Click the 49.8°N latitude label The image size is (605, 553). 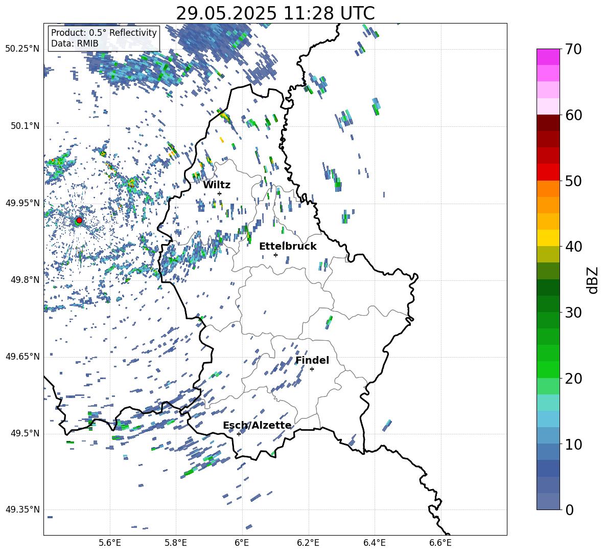pyautogui.click(x=25, y=280)
